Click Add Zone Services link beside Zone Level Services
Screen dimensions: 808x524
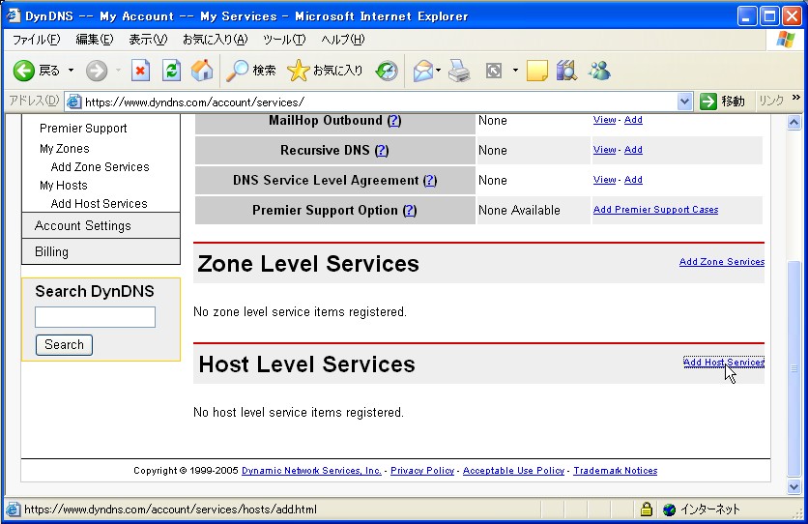[x=721, y=261]
